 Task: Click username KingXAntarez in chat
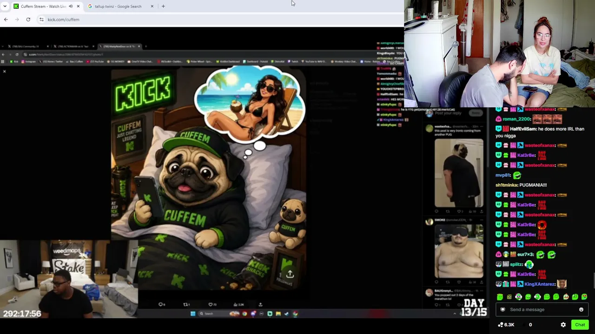(540, 284)
